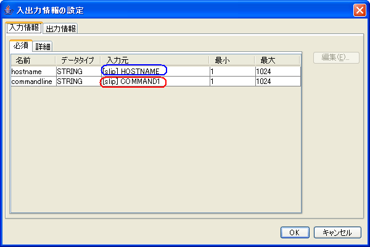The image size is (370, 247).
Task: Select the [slip] HOSTNAME cell
Action: pyautogui.click(x=155, y=72)
